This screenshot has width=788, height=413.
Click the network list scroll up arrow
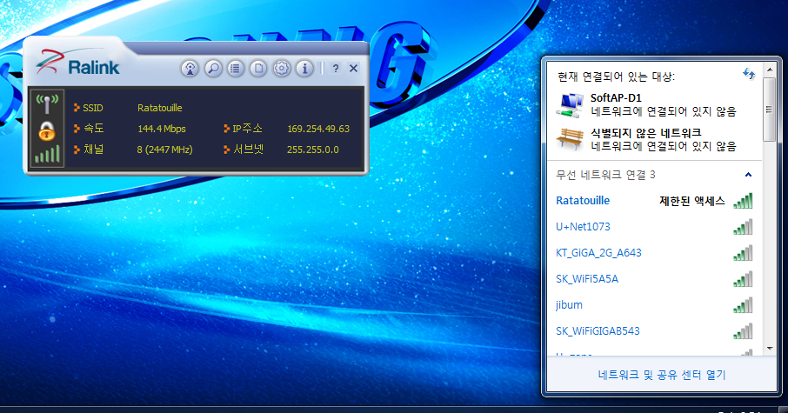[770, 70]
